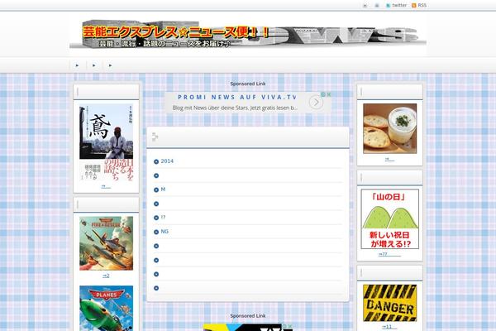Open the green mountains holiday image
496x331 pixels.
(389, 219)
